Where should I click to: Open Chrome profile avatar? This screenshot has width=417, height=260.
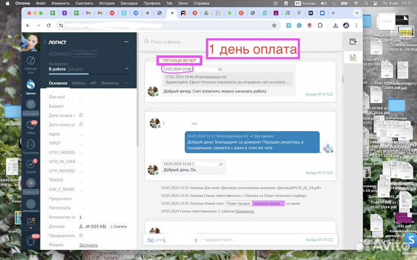coord(346,25)
